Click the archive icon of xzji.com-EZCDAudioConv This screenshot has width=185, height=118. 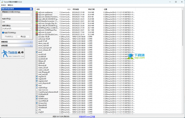point(37,35)
